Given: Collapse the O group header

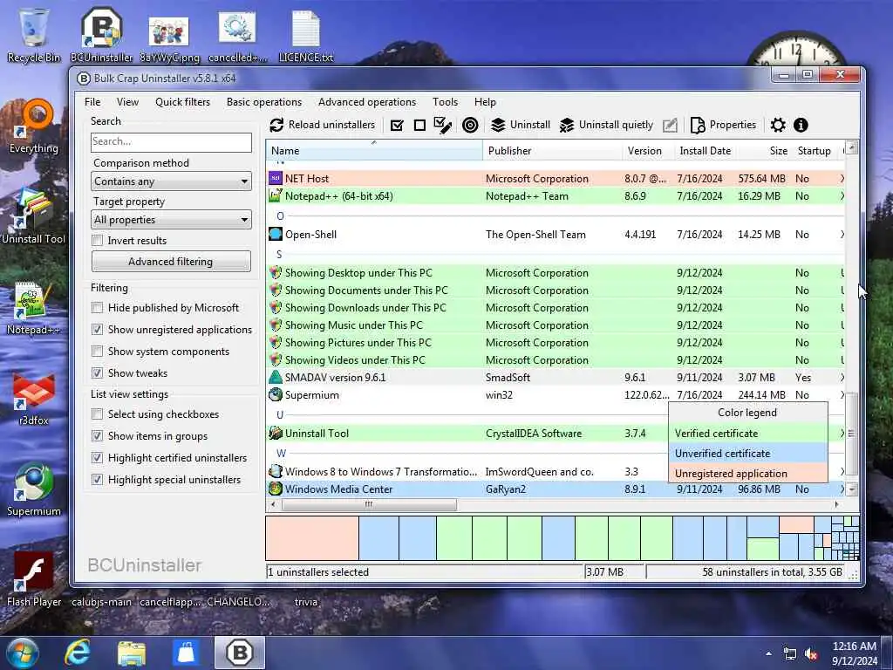Looking at the screenshot, I should (280, 216).
